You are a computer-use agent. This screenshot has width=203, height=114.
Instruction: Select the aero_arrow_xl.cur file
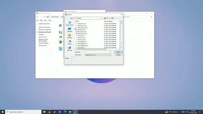[82, 28]
